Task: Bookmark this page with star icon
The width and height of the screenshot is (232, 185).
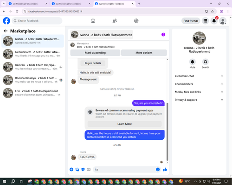Action: [x=213, y=12]
